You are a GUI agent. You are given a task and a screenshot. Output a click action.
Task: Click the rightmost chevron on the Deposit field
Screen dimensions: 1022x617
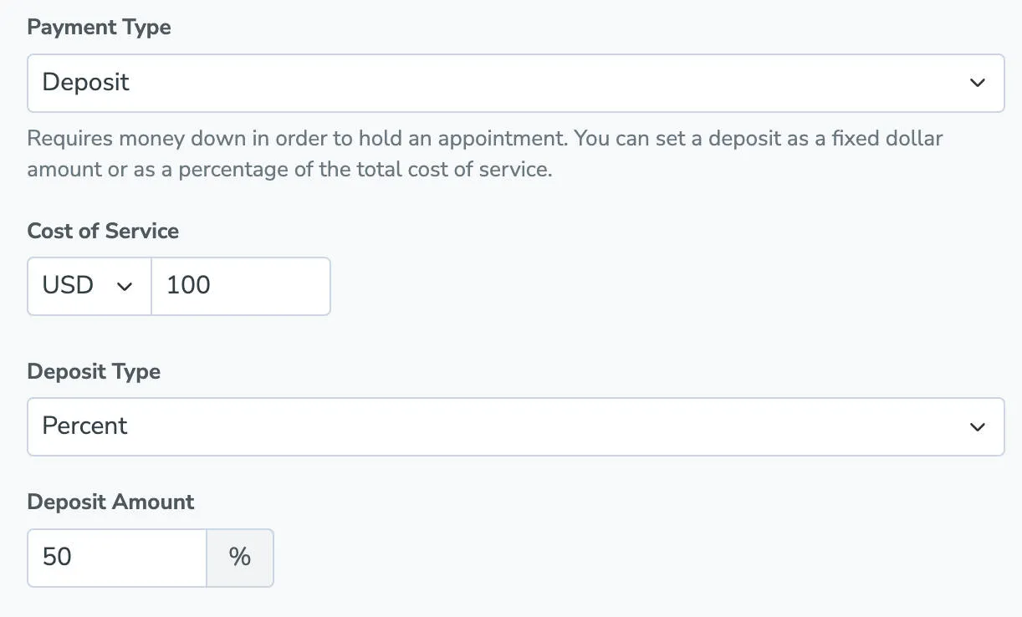point(976,83)
